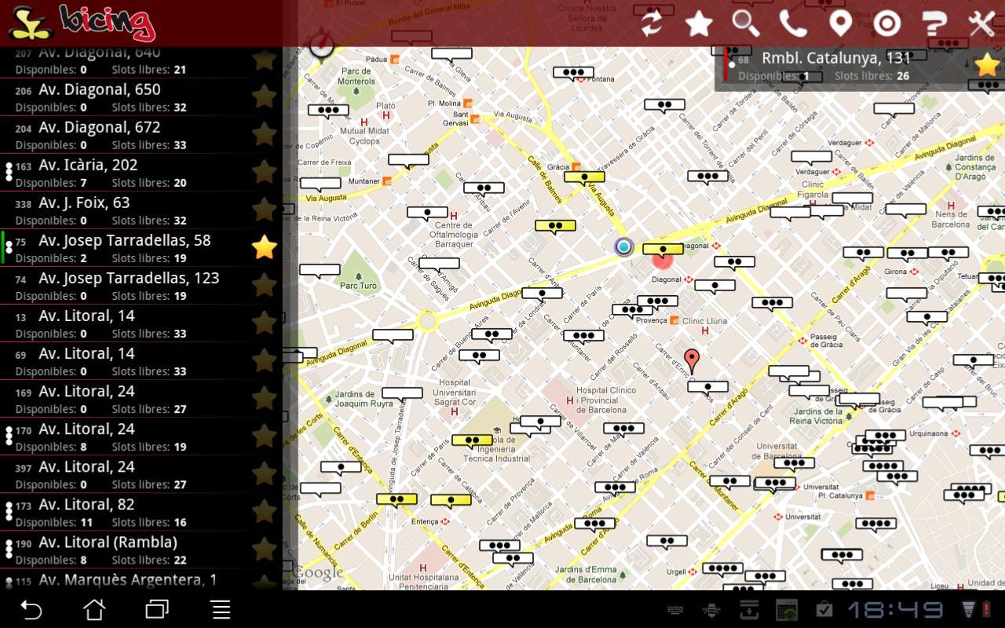Tap yellow marker near Enginyeria Tècnica Industrial

point(472,441)
